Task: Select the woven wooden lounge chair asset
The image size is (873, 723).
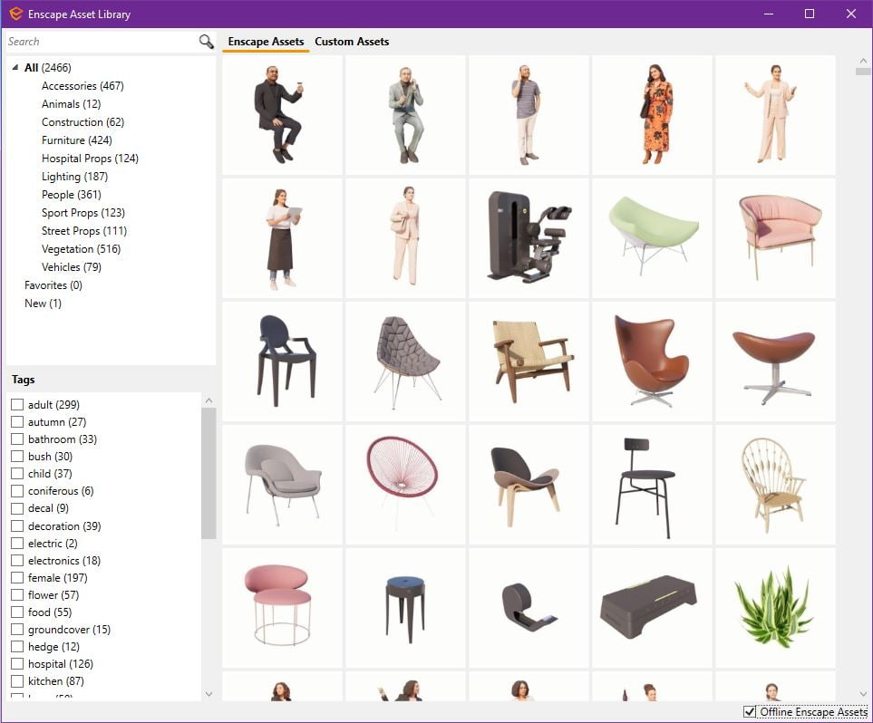Action: tap(529, 361)
